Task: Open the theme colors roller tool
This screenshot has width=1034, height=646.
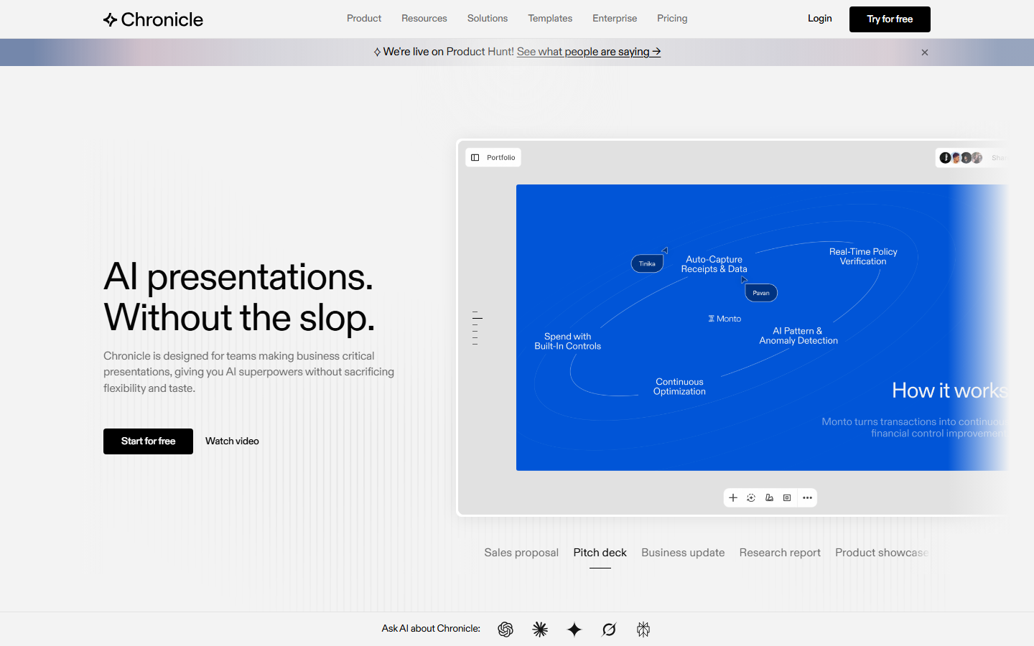Action: pyautogui.click(x=769, y=497)
